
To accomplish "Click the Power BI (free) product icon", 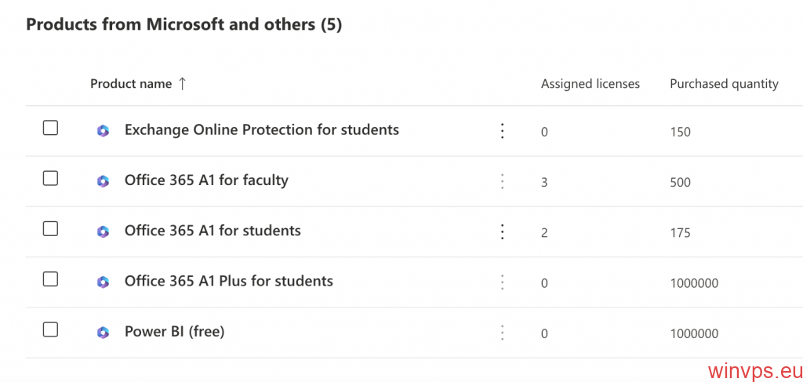I will [x=103, y=333].
